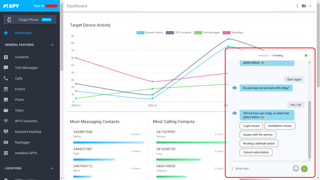Choose Cancel subscription option
The width and height of the screenshot is (320, 180).
pos(256,152)
